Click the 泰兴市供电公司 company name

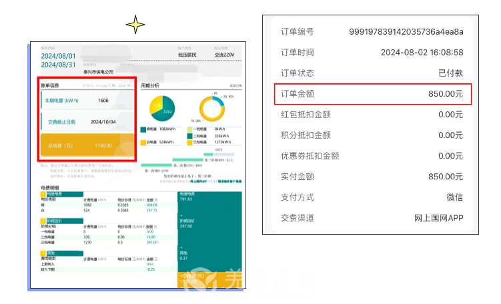99,72
